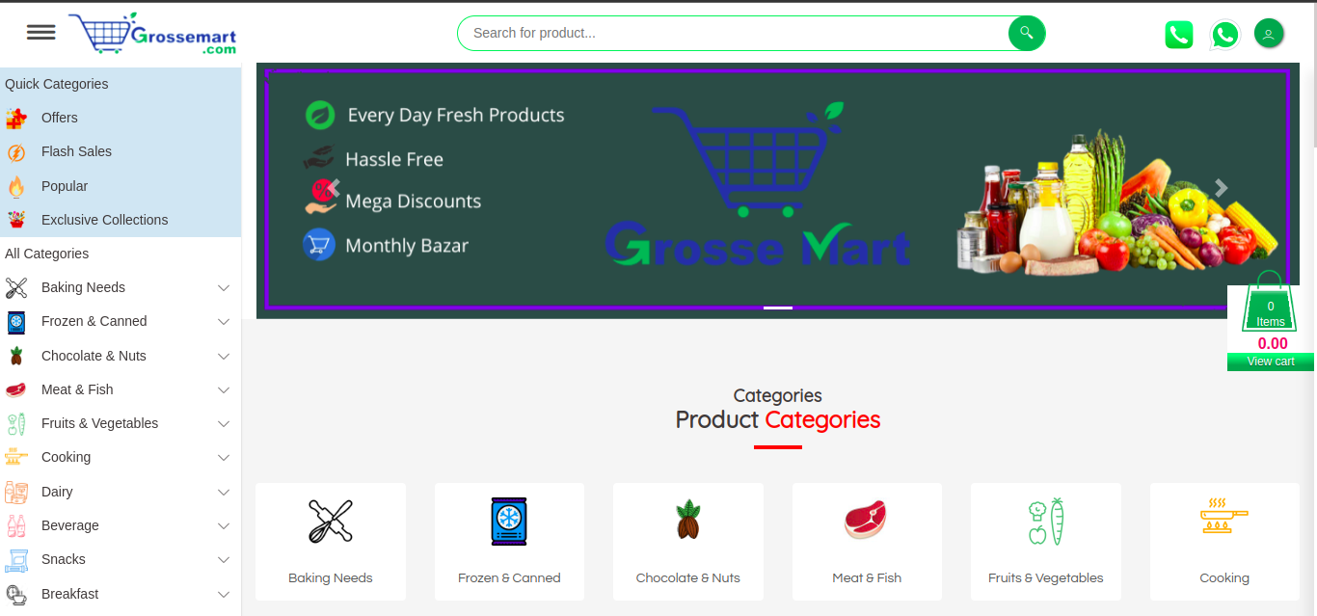Open the shopping bag cart icon
This screenshot has height=616, width=1317.
1270,302
